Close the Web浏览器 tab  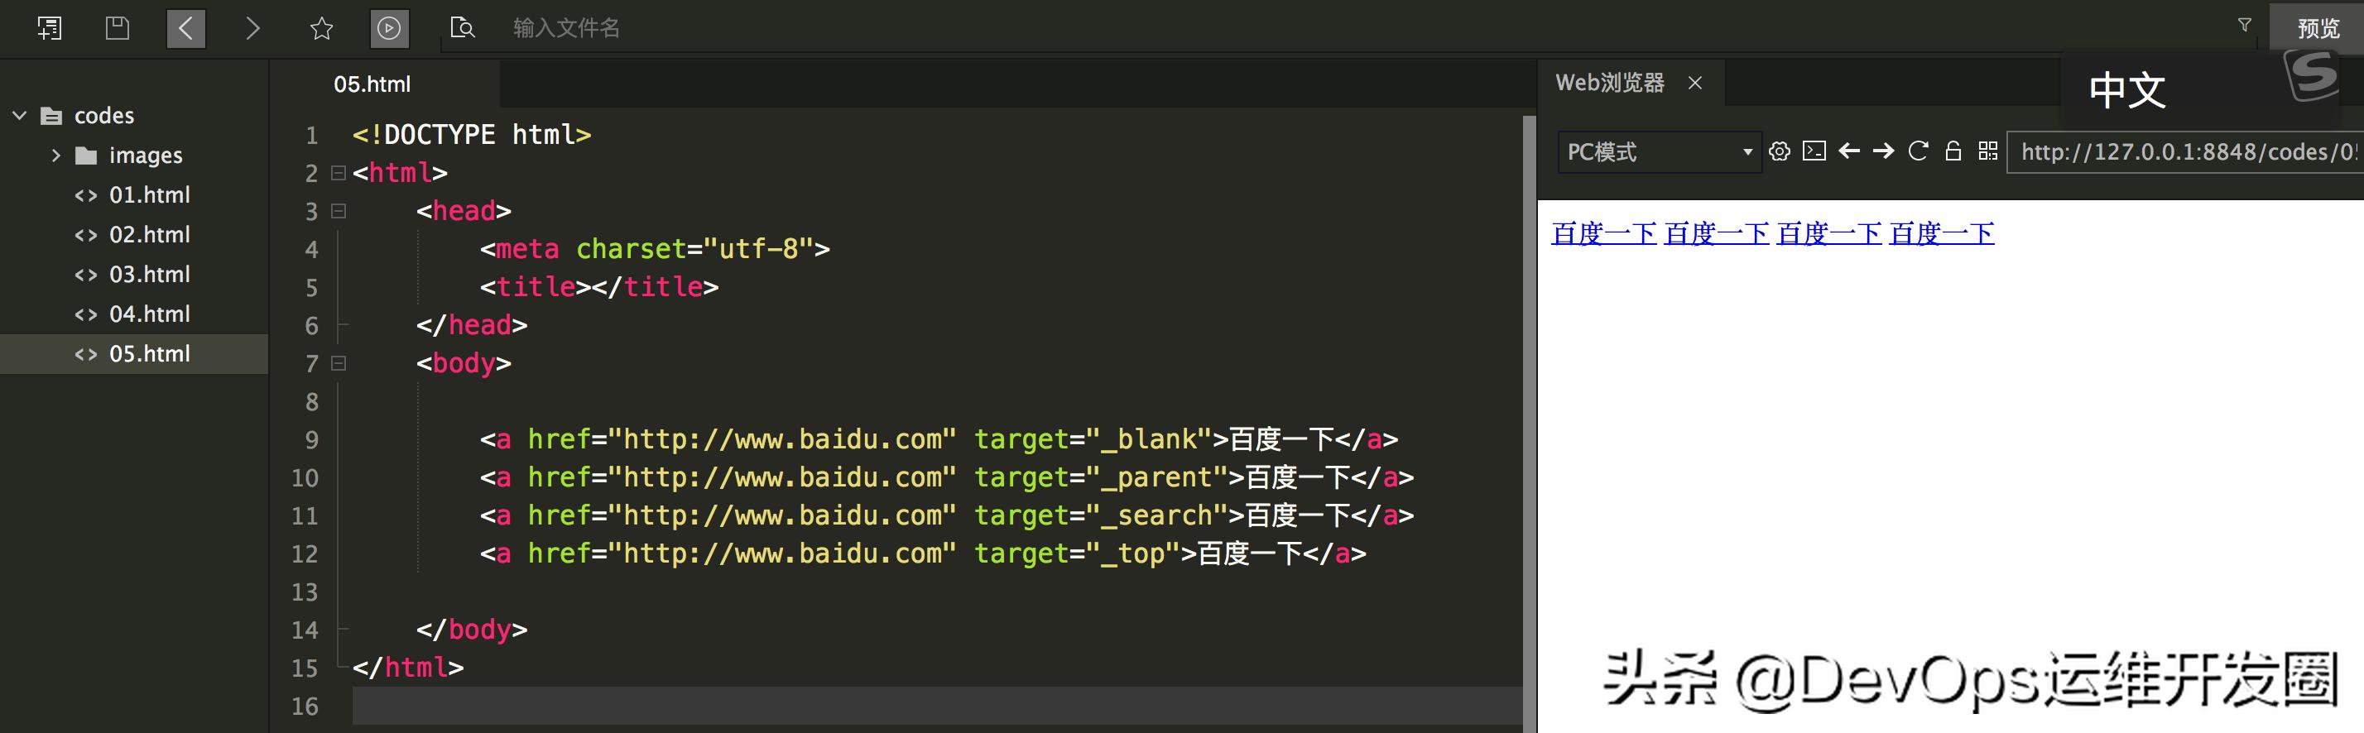coord(1695,84)
